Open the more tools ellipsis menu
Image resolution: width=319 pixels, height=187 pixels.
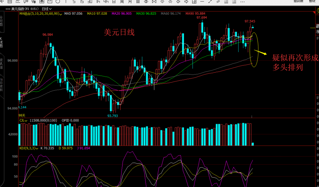(242, 2)
